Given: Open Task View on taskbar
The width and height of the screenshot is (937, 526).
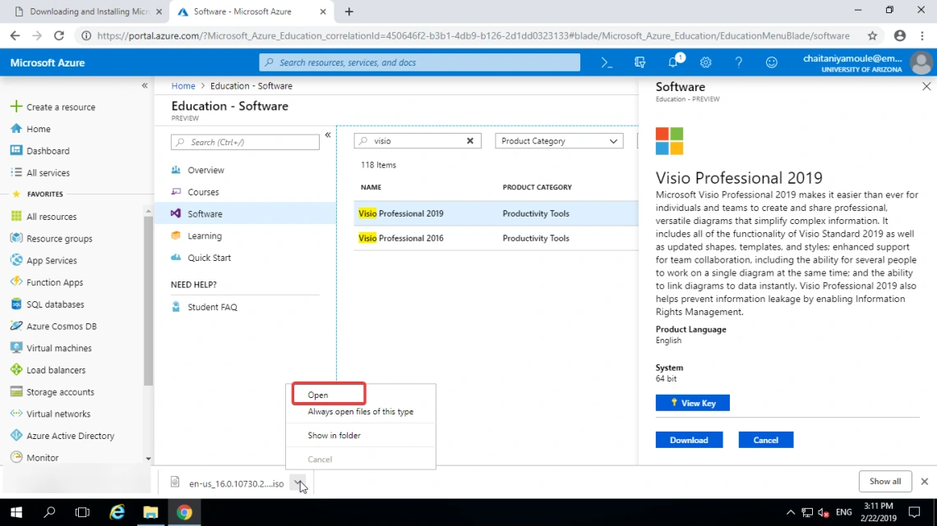Looking at the screenshot, I should coord(82,512).
